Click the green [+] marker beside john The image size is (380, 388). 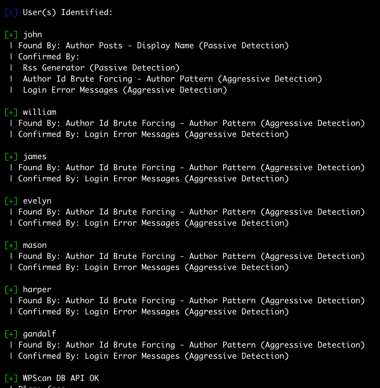click(x=11, y=35)
